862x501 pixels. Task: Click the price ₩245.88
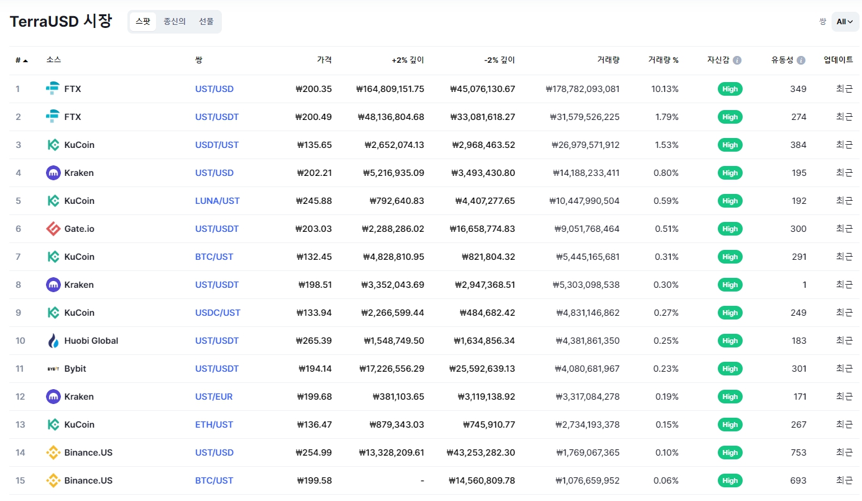pyautogui.click(x=314, y=201)
